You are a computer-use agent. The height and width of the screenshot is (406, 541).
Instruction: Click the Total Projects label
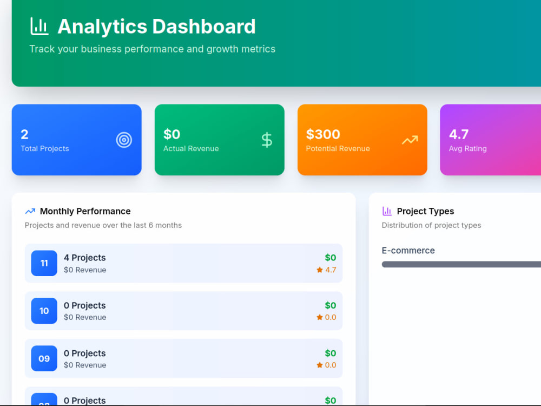pyautogui.click(x=45, y=148)
